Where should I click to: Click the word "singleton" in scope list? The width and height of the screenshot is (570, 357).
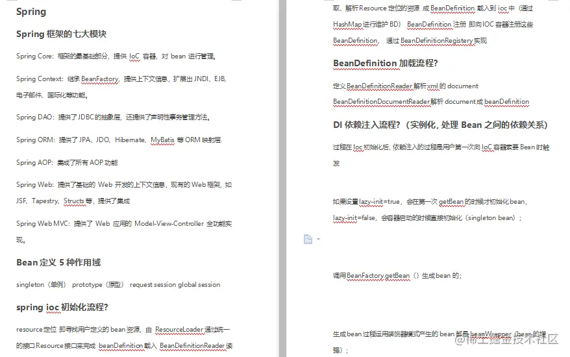30,285
